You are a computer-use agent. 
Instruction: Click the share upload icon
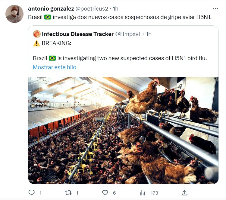(x=185, y=192)
